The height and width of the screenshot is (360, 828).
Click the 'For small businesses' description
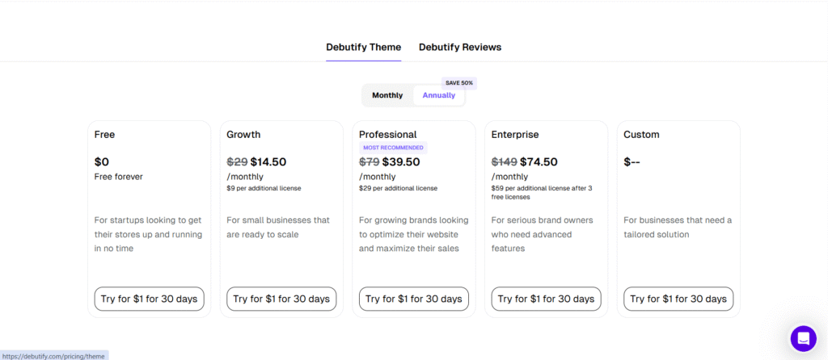(278, 227)
